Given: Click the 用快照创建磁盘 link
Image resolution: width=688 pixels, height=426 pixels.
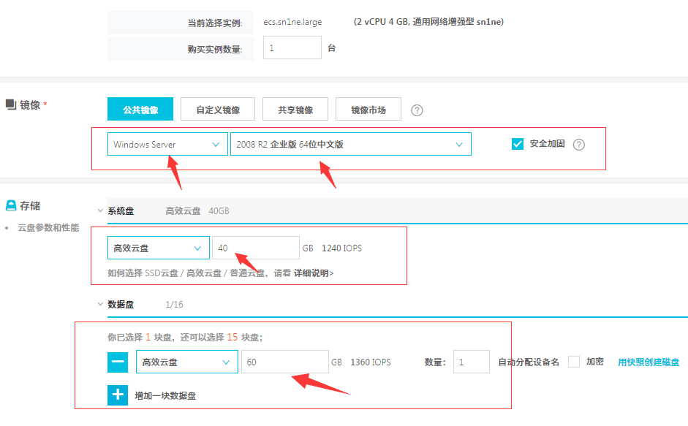Looking at the screenshot, I should tap(649, 362).
